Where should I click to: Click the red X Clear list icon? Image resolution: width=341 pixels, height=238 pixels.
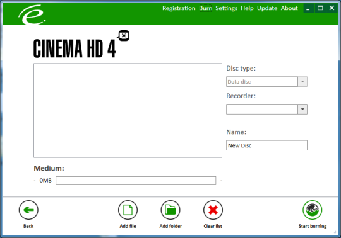pos(213,210)
